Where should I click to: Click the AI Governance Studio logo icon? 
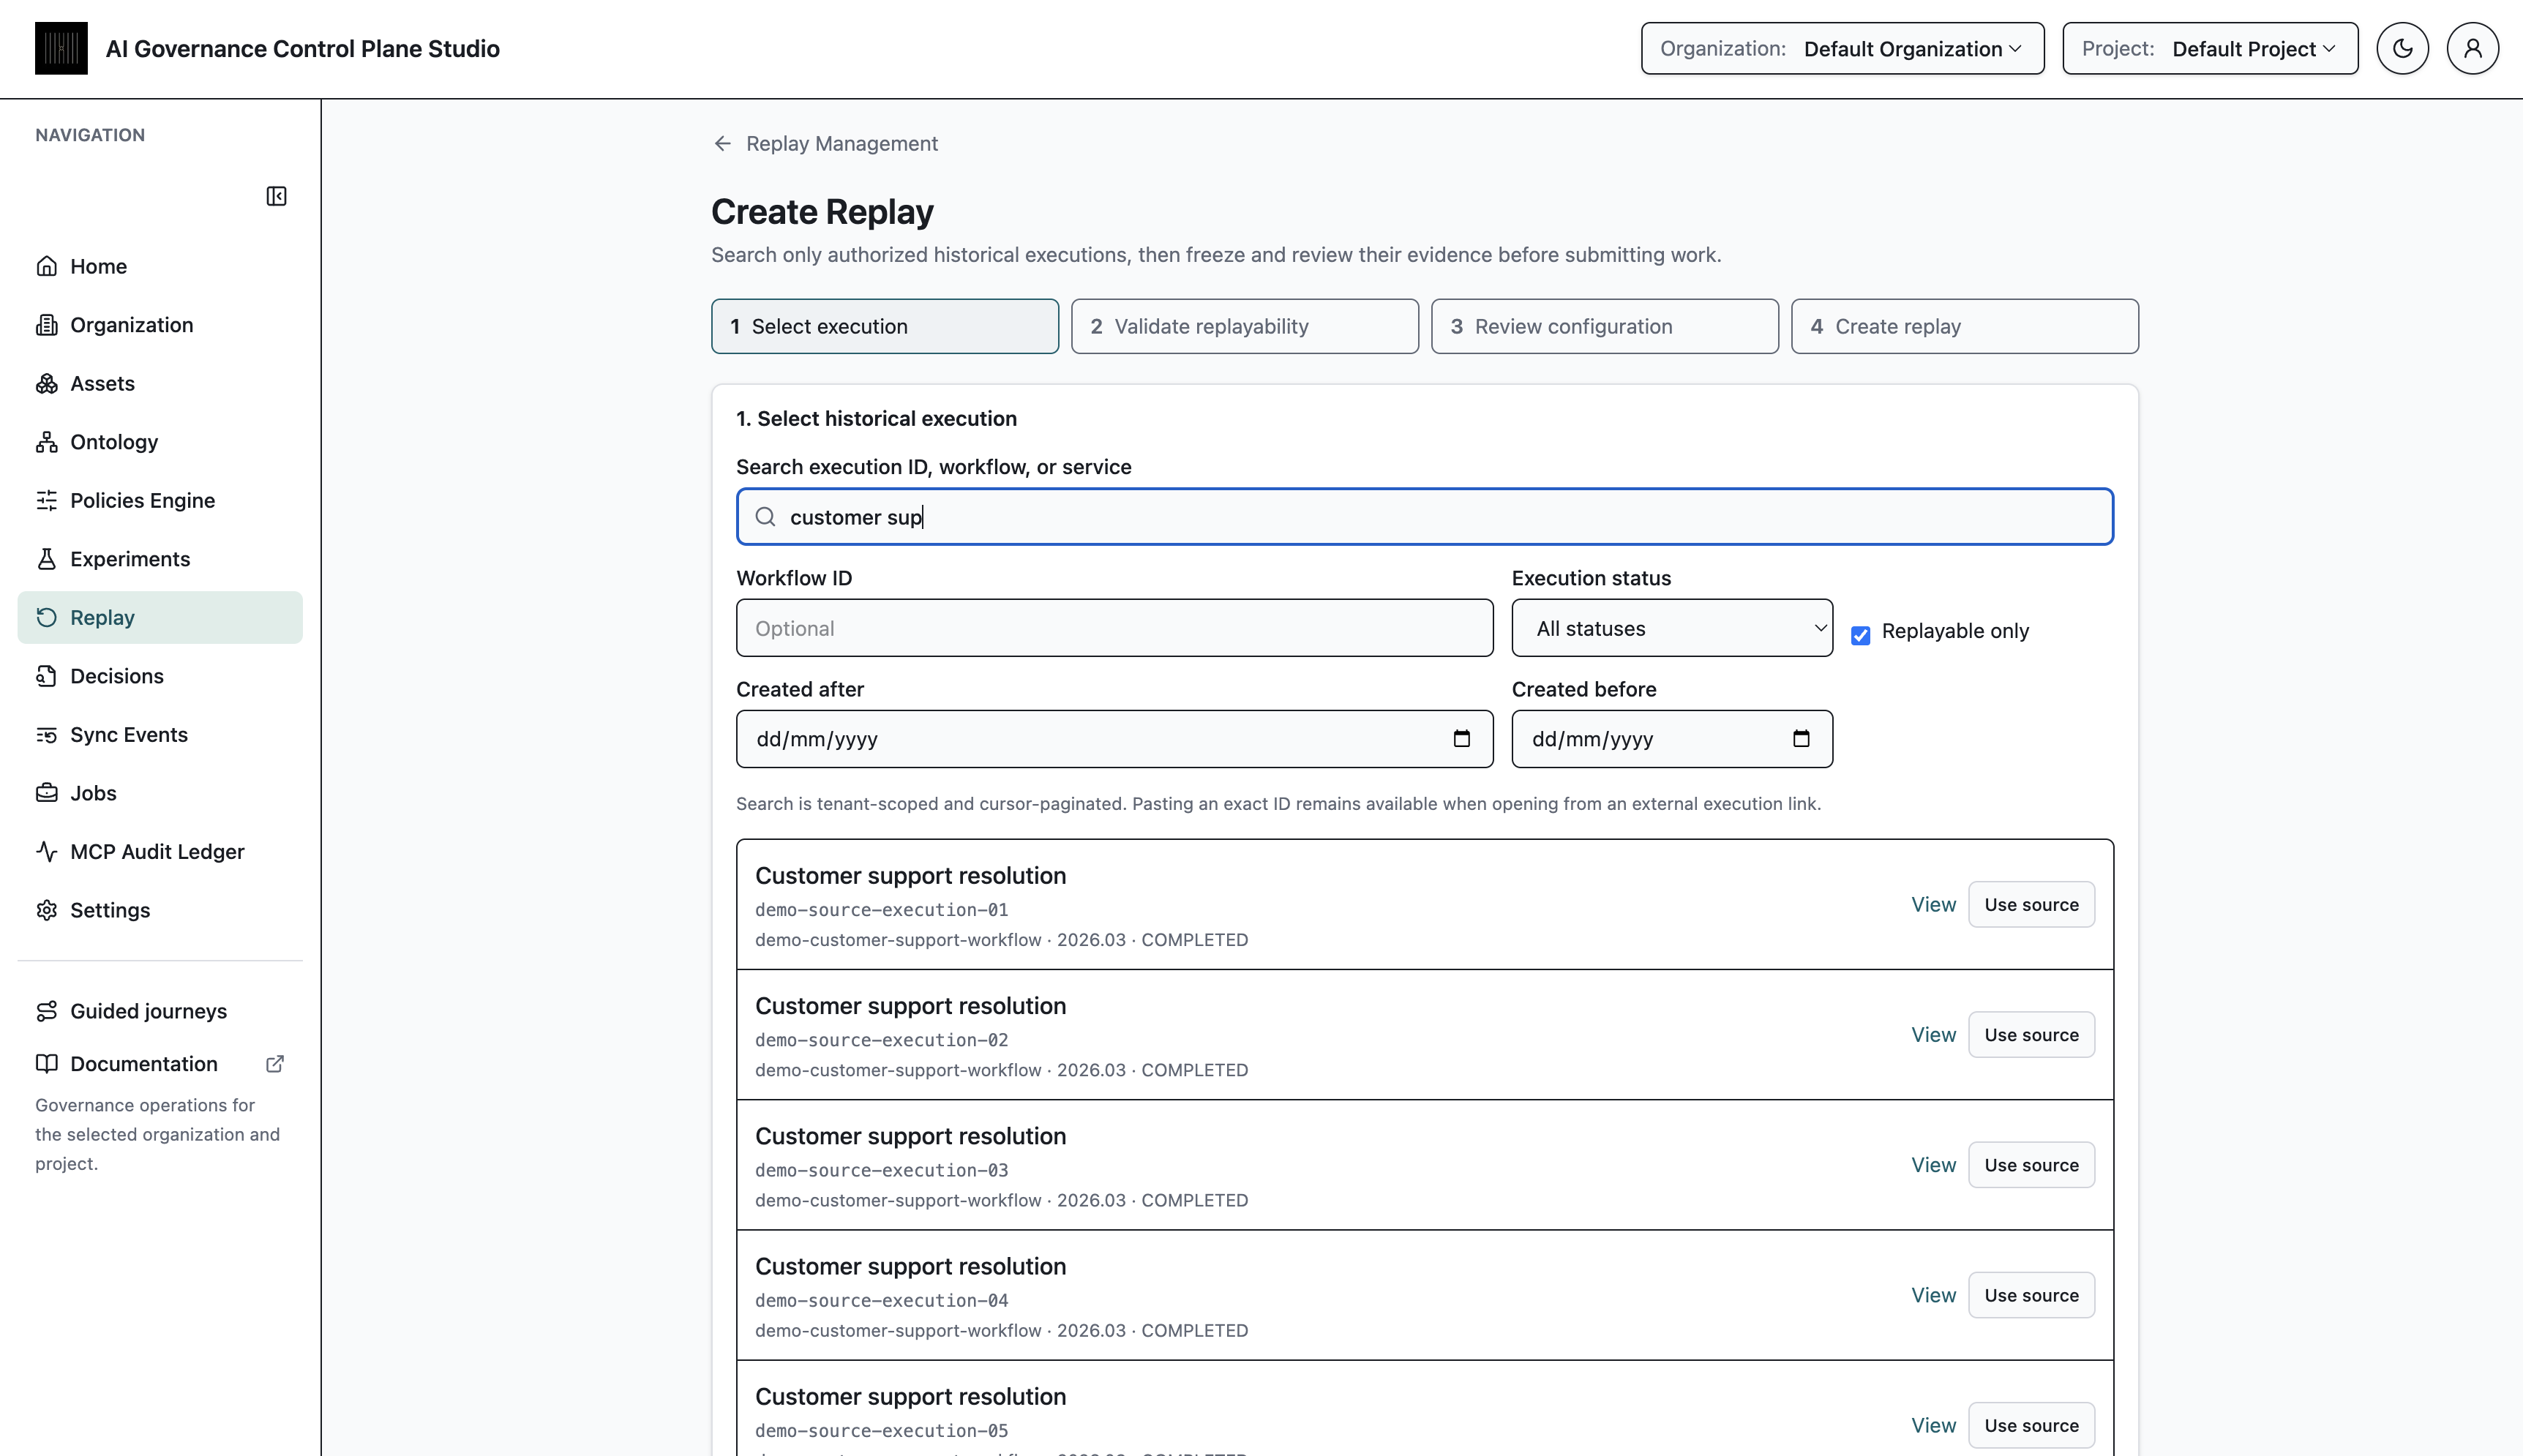click(x=61, y=48)
